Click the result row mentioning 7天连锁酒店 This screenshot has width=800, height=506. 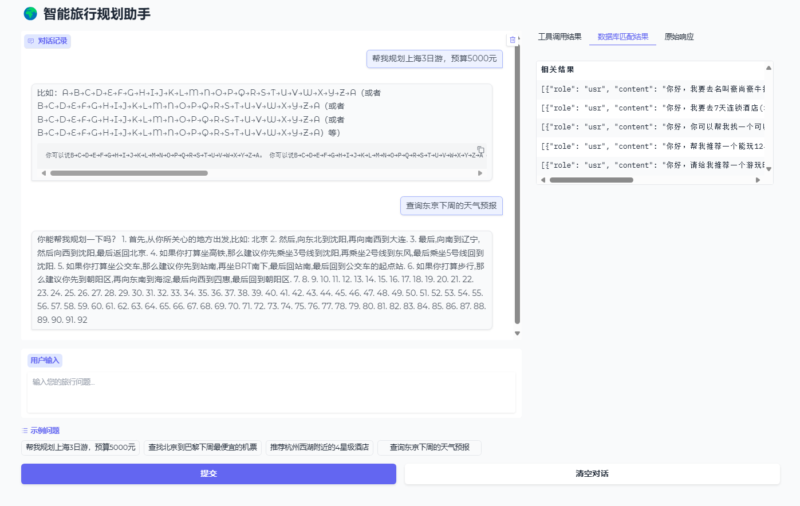tap(653, 108)
